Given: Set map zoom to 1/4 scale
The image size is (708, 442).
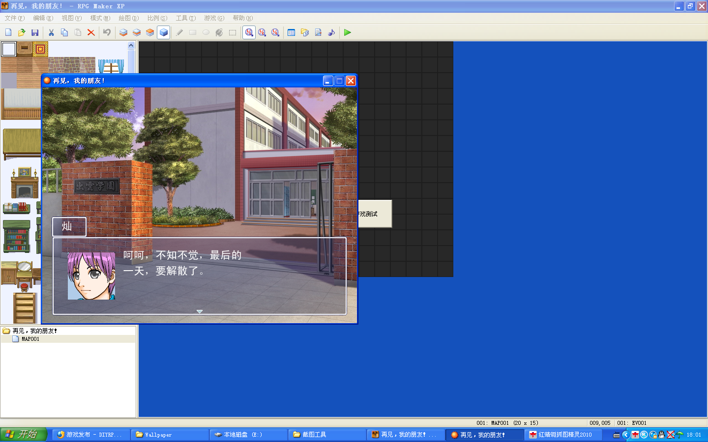Looking at the screenshot, I should (275, 32).
